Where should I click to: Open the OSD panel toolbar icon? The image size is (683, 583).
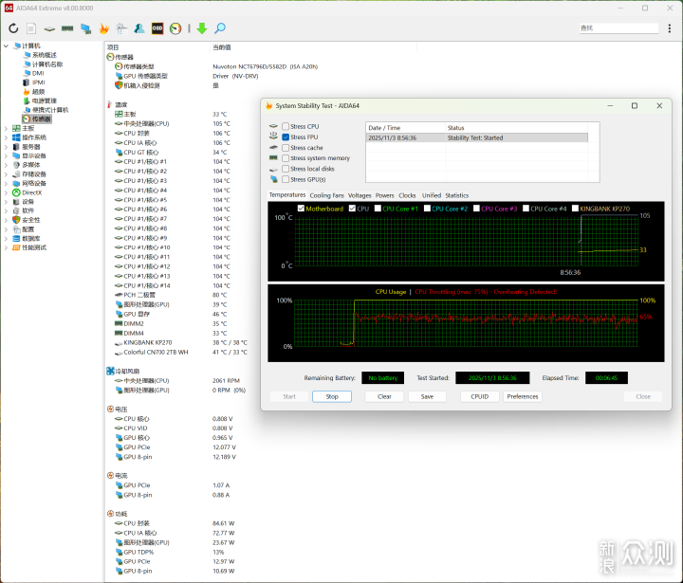(x=157, y=28)
